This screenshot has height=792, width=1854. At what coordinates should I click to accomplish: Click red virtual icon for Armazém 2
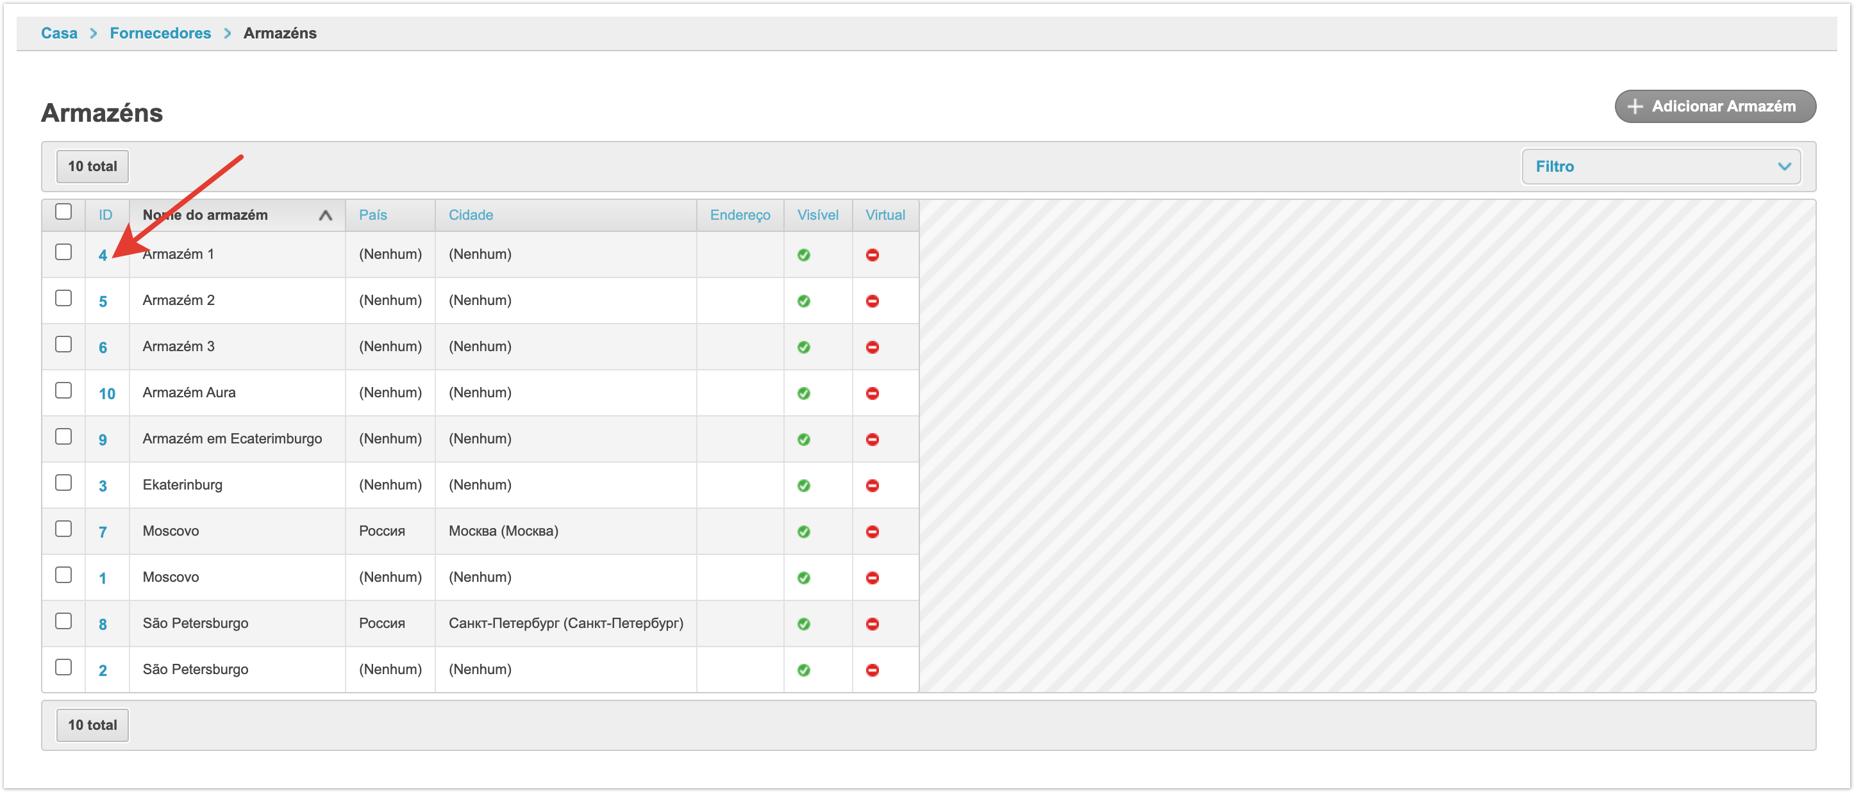click(872, 301)
